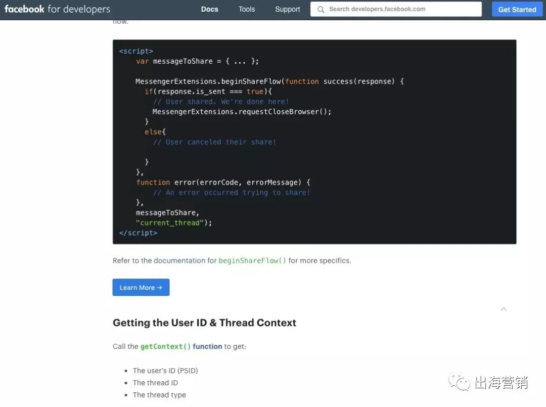Click the messageToShare, argument line
This screenshot has width=546, height=407.
[167, 213]
